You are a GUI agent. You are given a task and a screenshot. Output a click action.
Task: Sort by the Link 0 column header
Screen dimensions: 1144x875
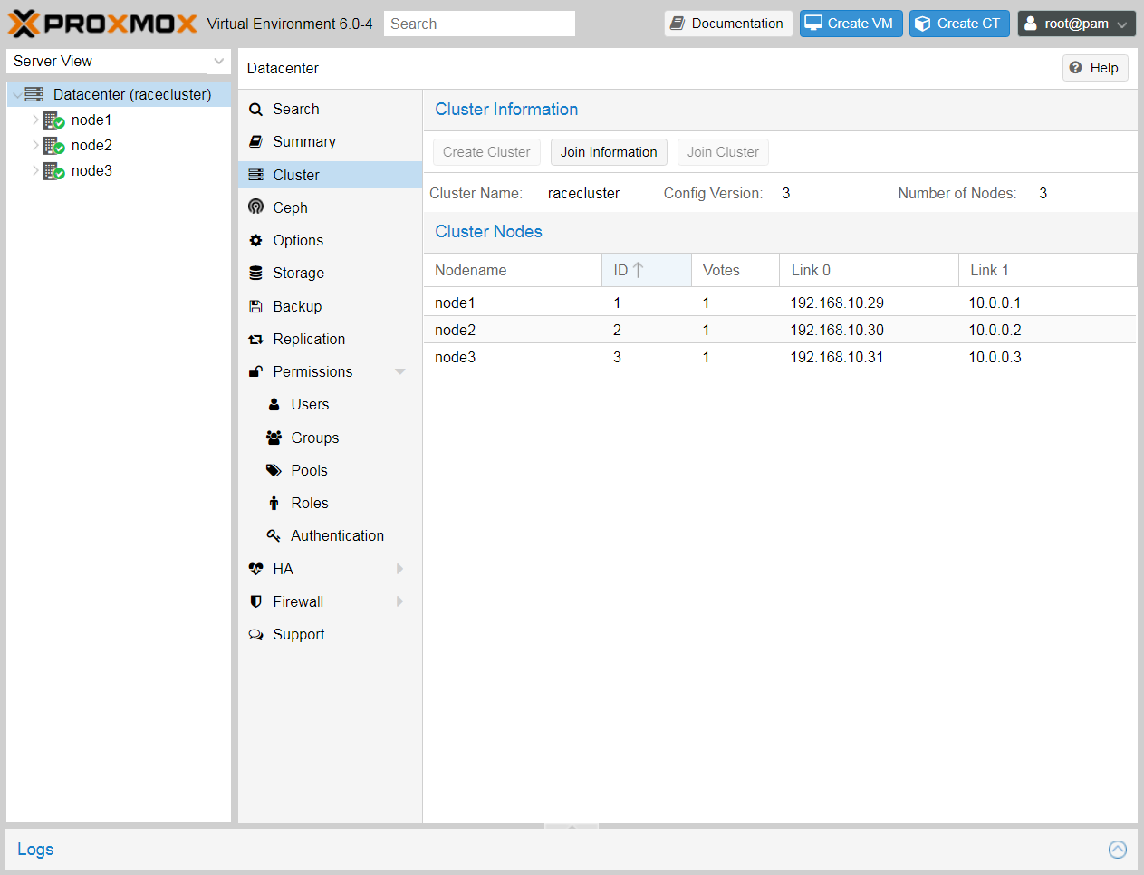tap(870, 270)
